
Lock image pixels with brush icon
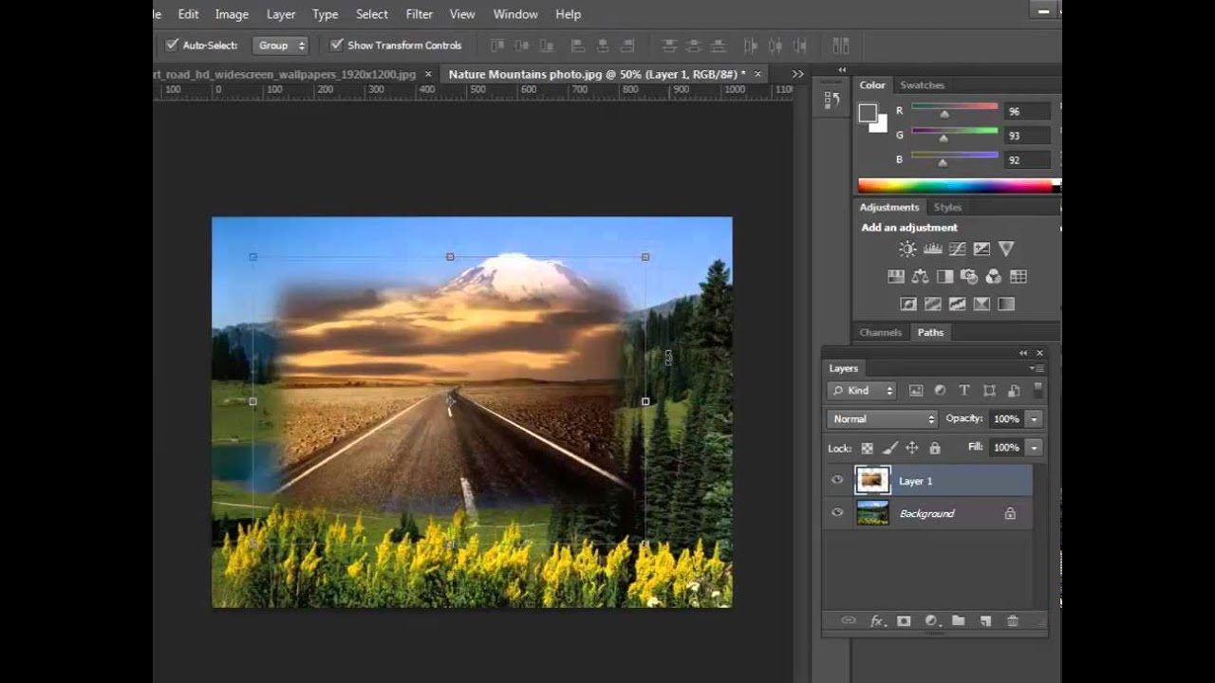coord(890,448)
